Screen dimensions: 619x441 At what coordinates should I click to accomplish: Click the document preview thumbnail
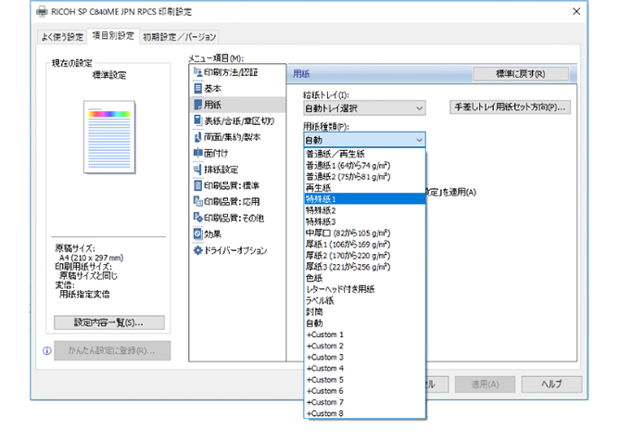[x=109, y=137]
